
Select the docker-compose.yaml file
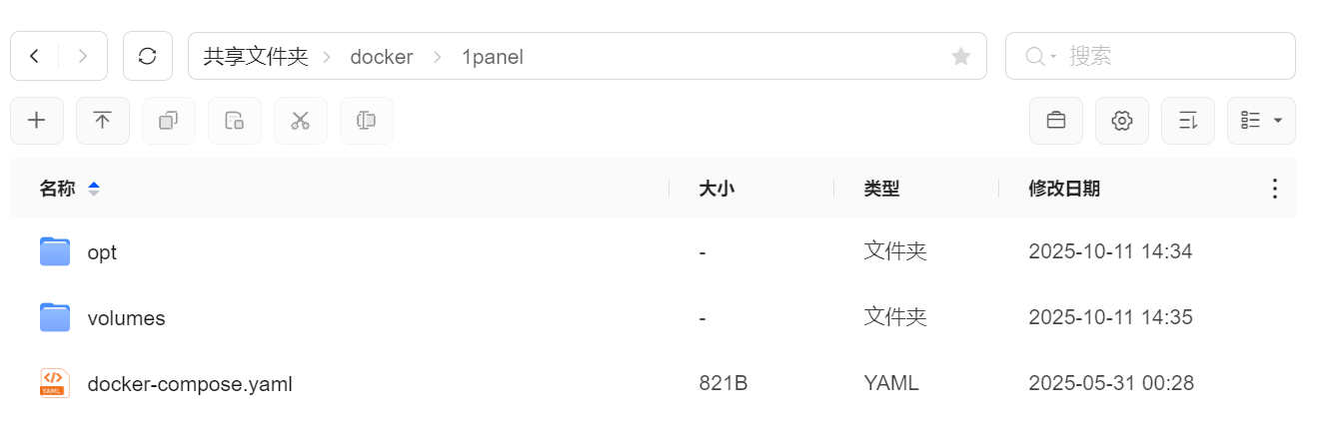click(190, 383)
